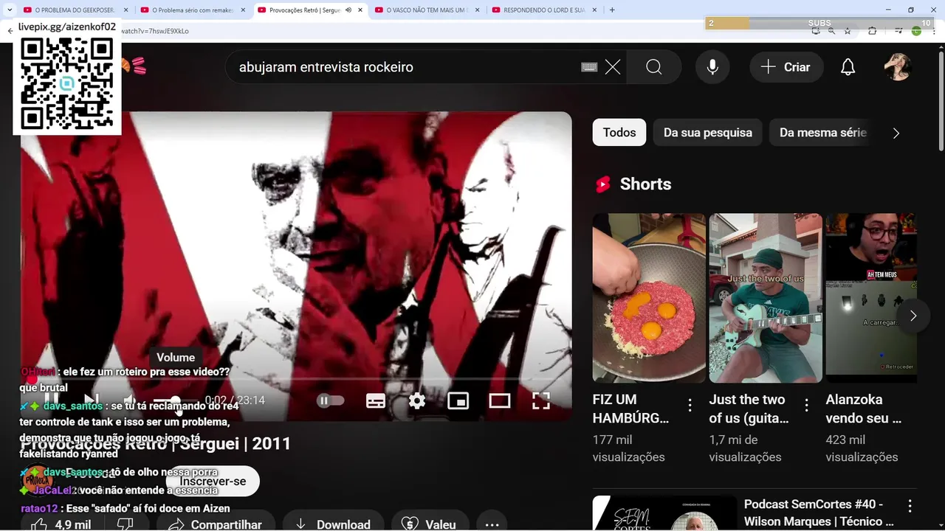Clear the search text with the X
The image size is (945, 531).
tap(613, 67)
